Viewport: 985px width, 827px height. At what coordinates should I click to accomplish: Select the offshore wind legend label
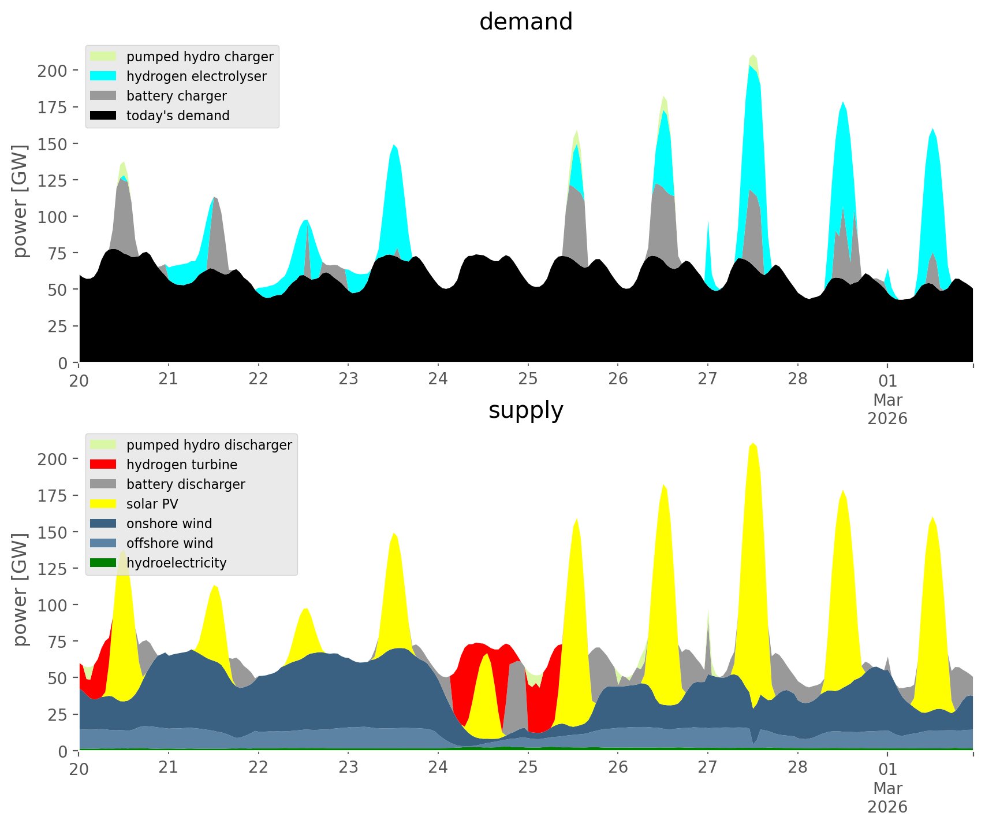(x=169, y=543)
